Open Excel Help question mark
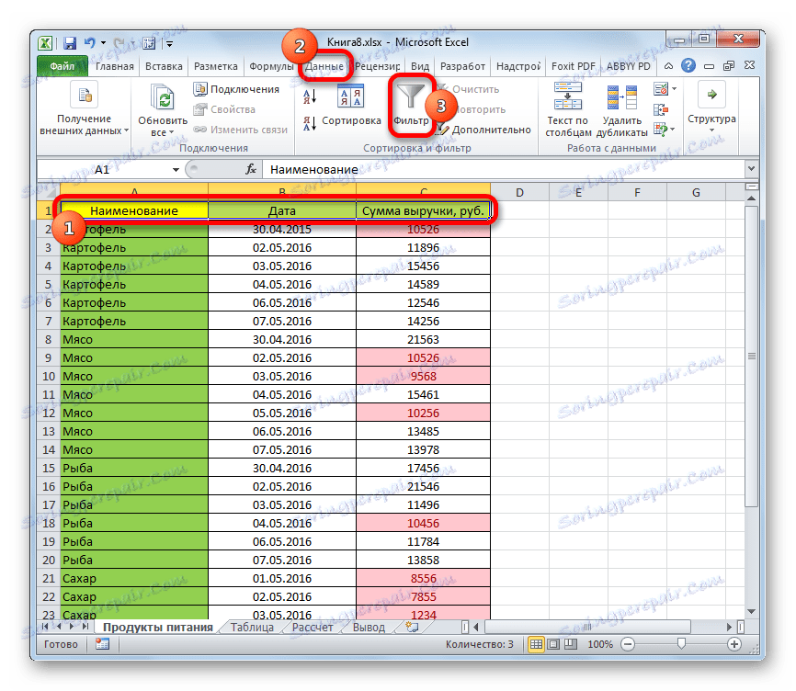Viewport: 796px width, 691px height. (x=688, y=65)
